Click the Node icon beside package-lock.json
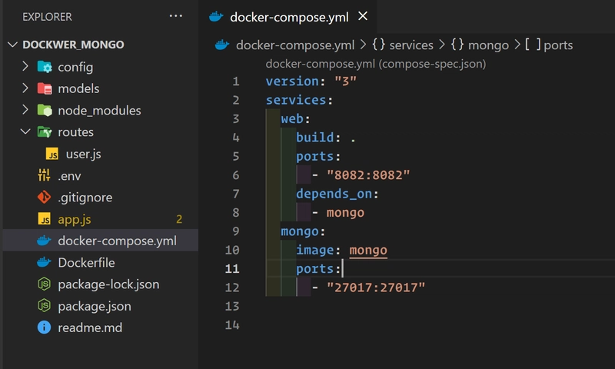615x369 pixels. coord(44,284)
